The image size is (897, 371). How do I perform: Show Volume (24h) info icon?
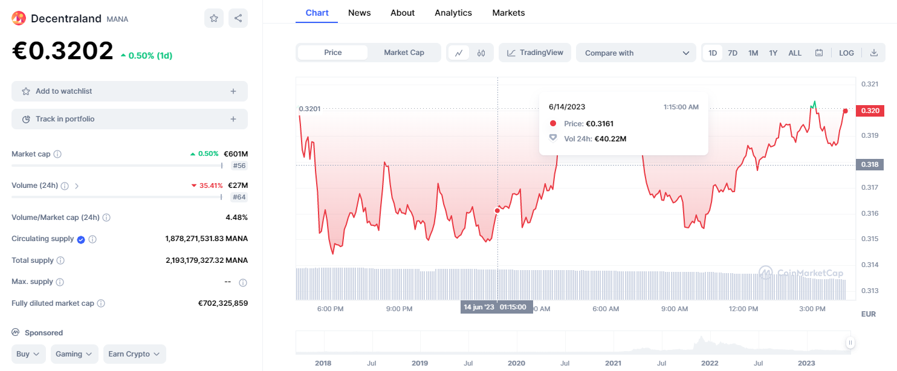[x=65, y=185]
